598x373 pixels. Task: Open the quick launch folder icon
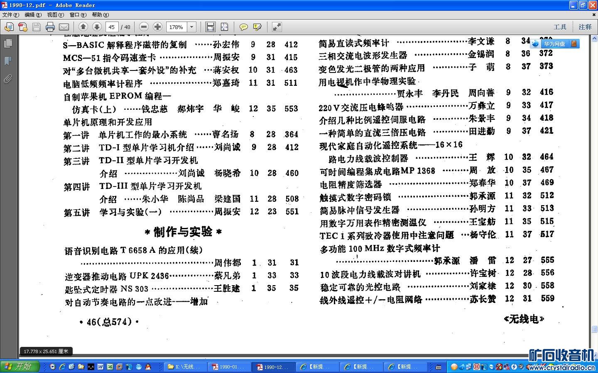81,367
